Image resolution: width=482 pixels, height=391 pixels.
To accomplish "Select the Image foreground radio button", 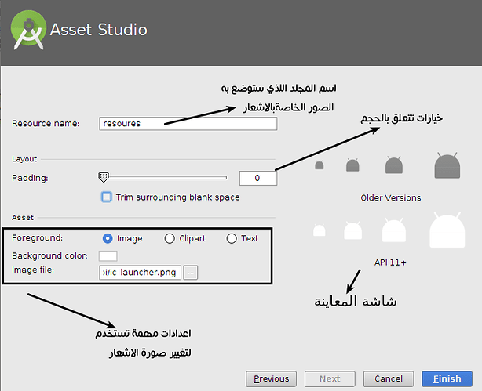I will tap(108, 238).
